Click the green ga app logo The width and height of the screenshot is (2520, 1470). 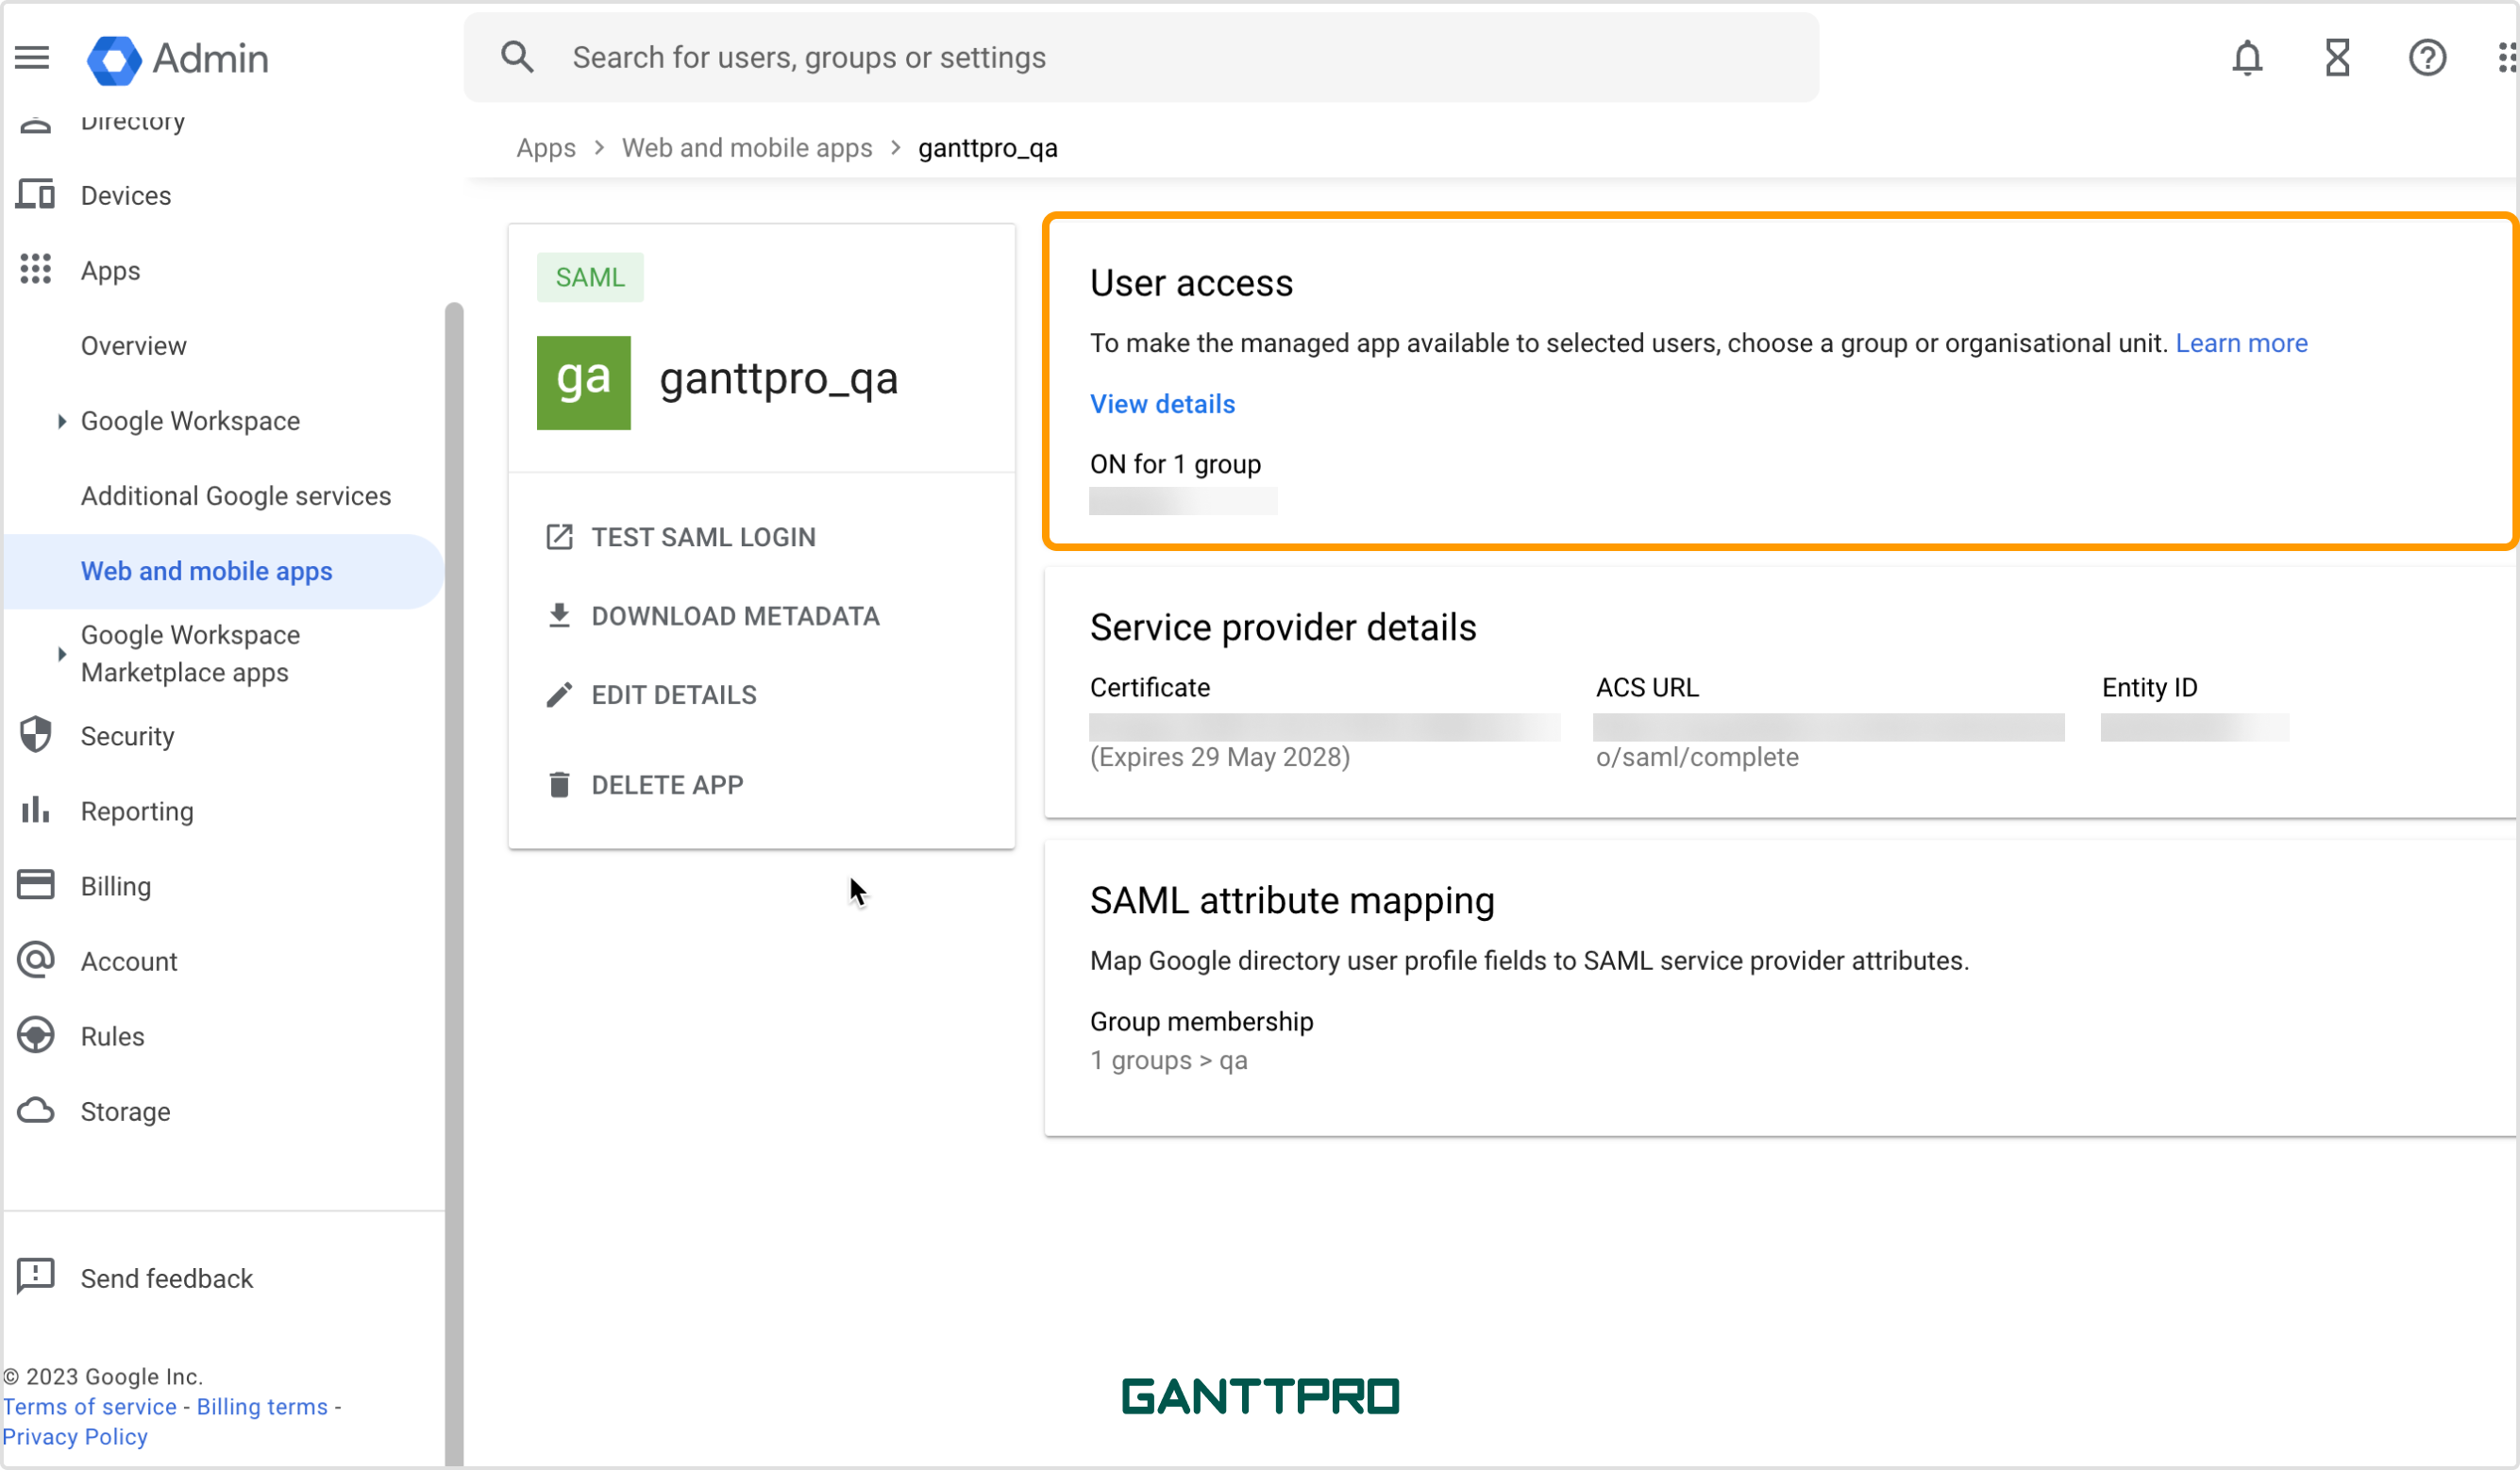point(584,383)
